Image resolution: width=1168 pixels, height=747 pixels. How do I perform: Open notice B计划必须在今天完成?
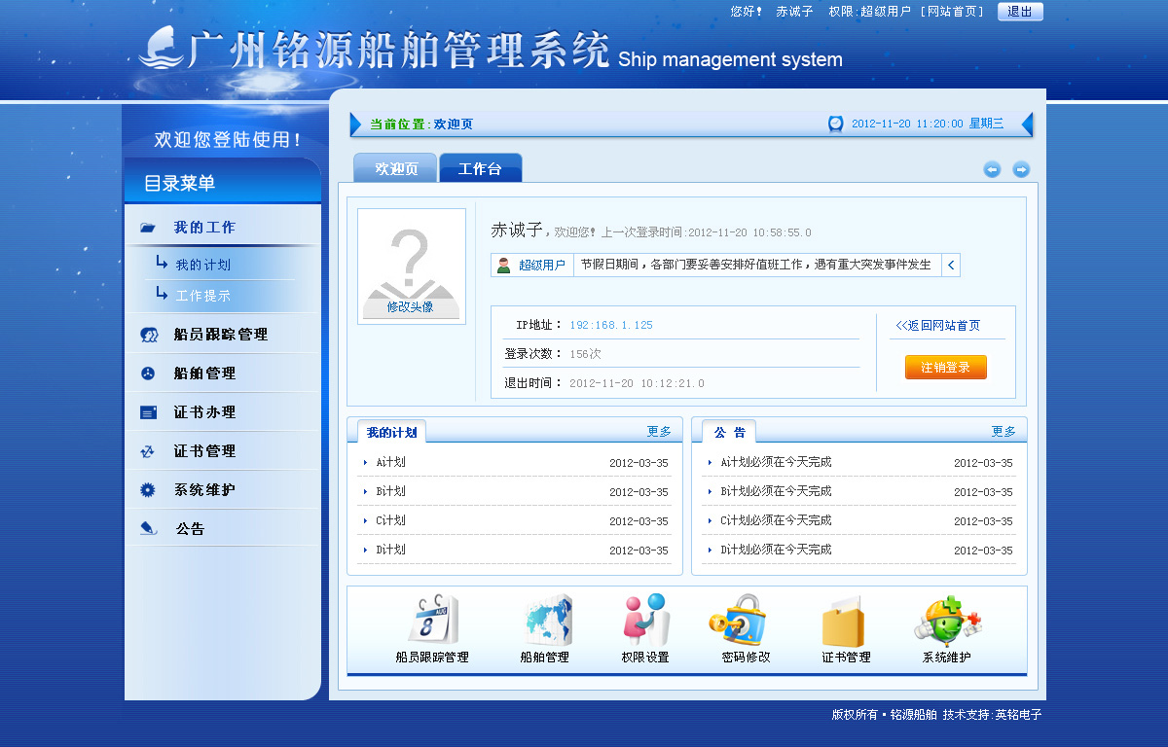[776, 492]
